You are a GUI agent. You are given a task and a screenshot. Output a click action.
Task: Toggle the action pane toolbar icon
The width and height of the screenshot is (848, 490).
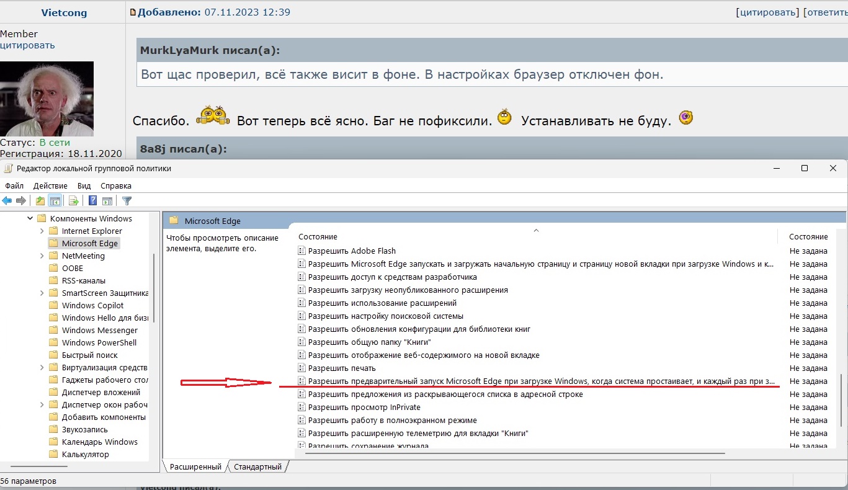[x=107, y=200]
